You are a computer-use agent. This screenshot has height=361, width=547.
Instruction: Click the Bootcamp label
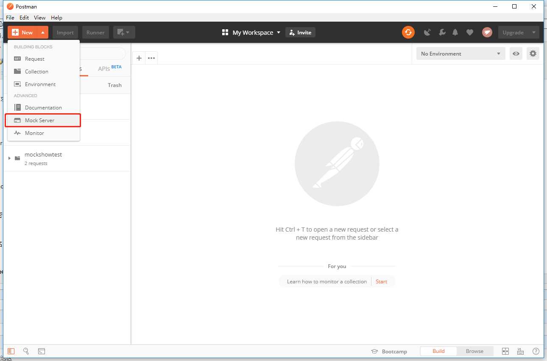pos(394,351)
